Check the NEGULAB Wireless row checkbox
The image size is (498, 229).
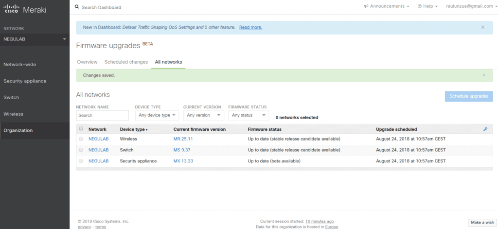(81, 139)
